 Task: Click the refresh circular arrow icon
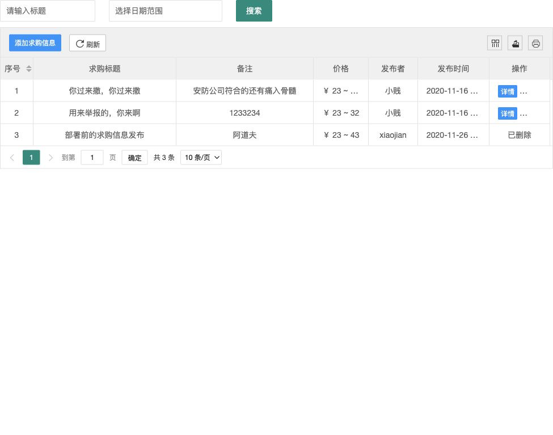tap(80, 44)
